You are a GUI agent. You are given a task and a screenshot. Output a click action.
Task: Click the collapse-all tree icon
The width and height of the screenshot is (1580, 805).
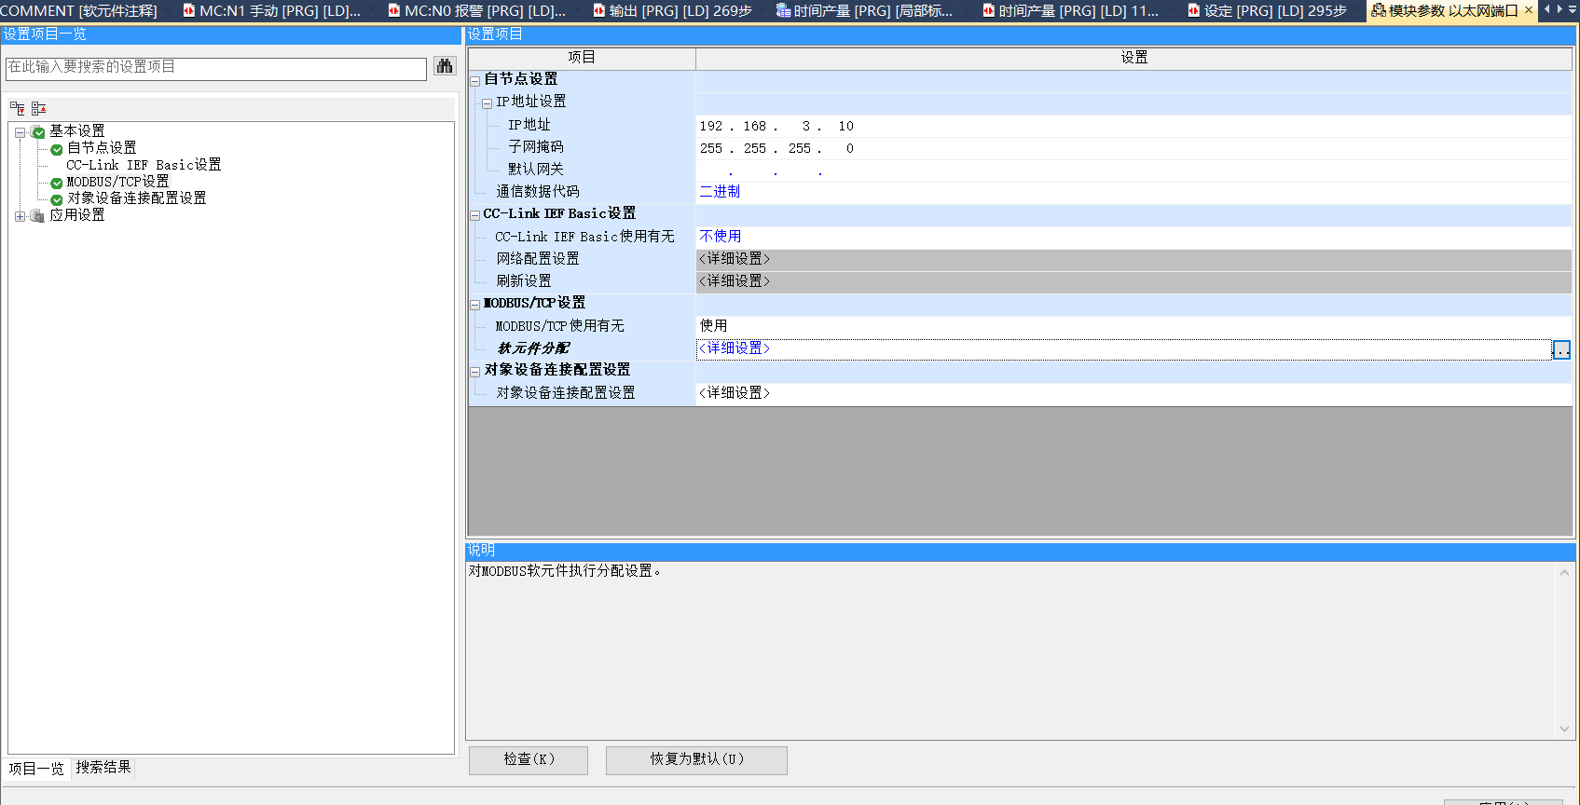coord(38,109)
